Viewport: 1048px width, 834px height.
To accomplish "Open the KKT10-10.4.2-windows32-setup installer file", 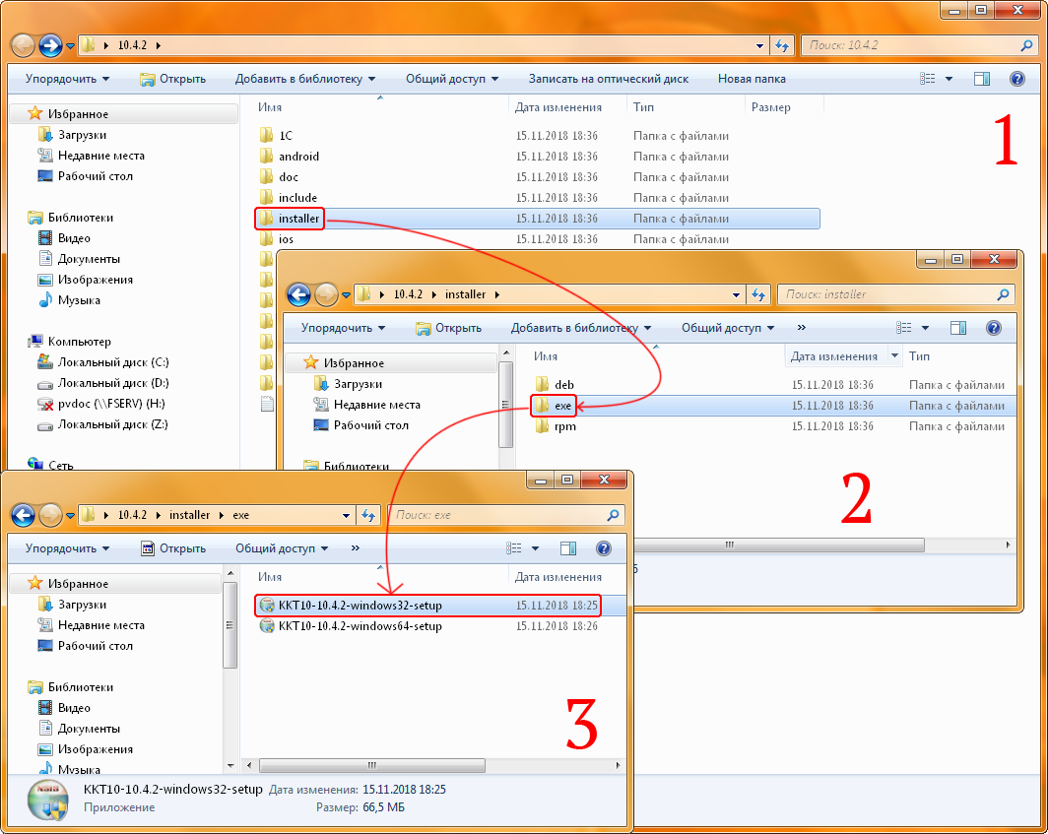I will [360, 605].
